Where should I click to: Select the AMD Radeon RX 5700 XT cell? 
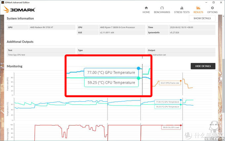coord(52,27)
